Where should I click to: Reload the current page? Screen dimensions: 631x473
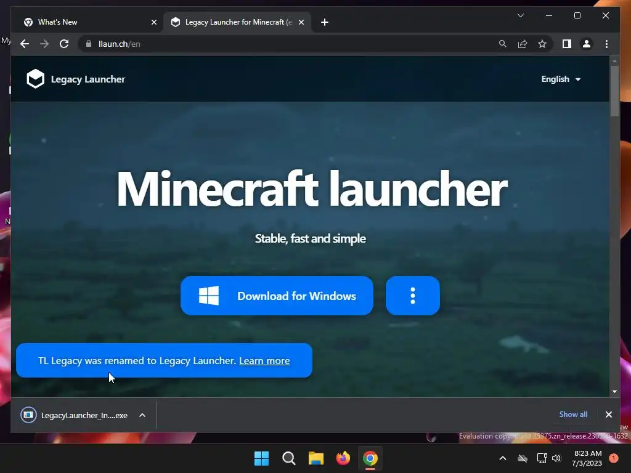pyautogui.click(x=64, y=44)
